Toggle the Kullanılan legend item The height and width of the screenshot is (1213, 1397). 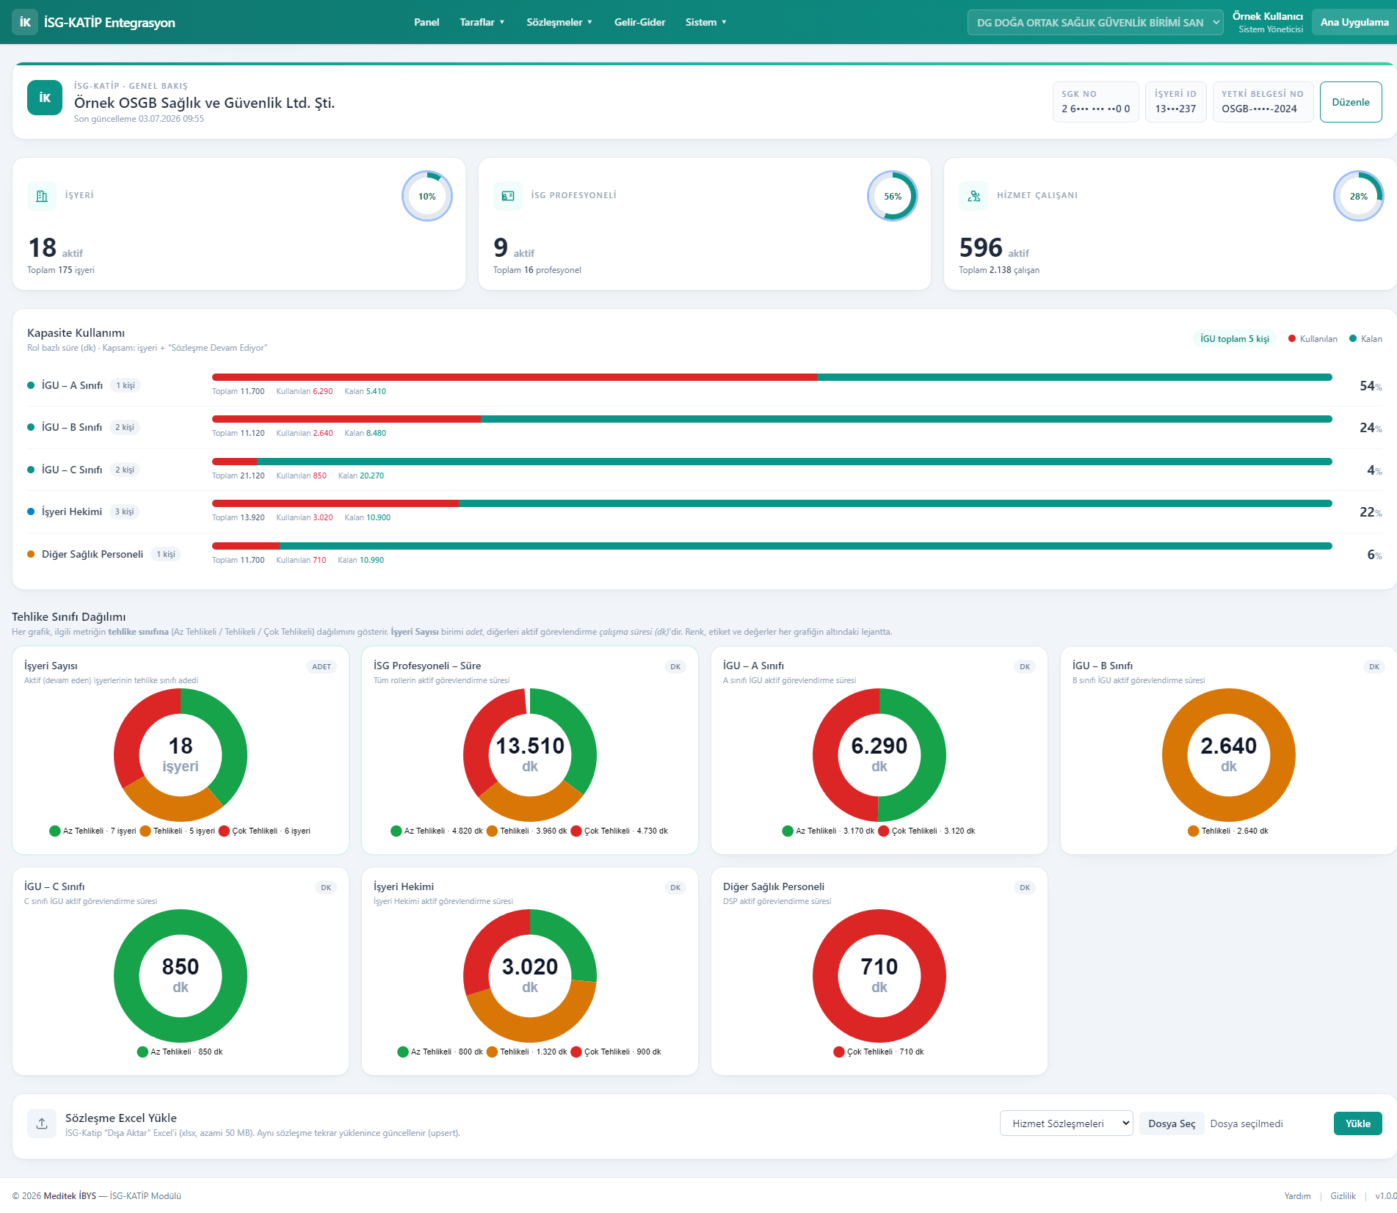click(1313, 339)
